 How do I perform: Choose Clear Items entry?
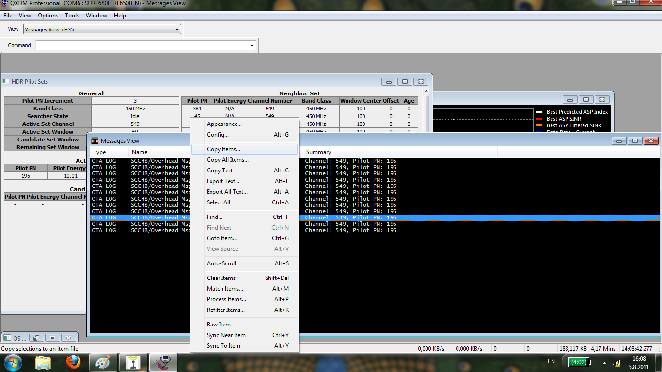click(244, 278)
